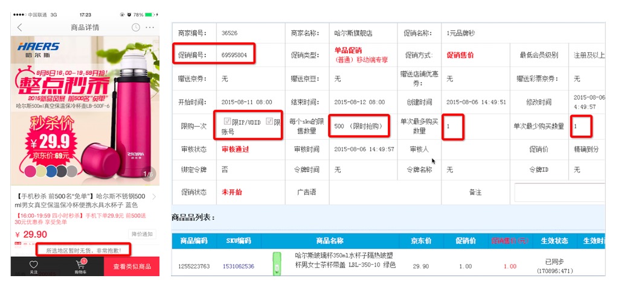Tap the red 【16:00-19:59 四小时秒杀】 promo text

(80, 219)
